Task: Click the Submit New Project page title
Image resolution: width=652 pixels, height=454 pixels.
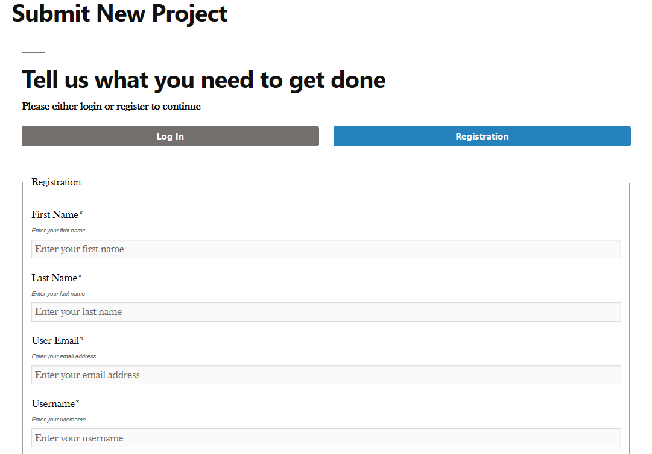Action: point(120,14)
